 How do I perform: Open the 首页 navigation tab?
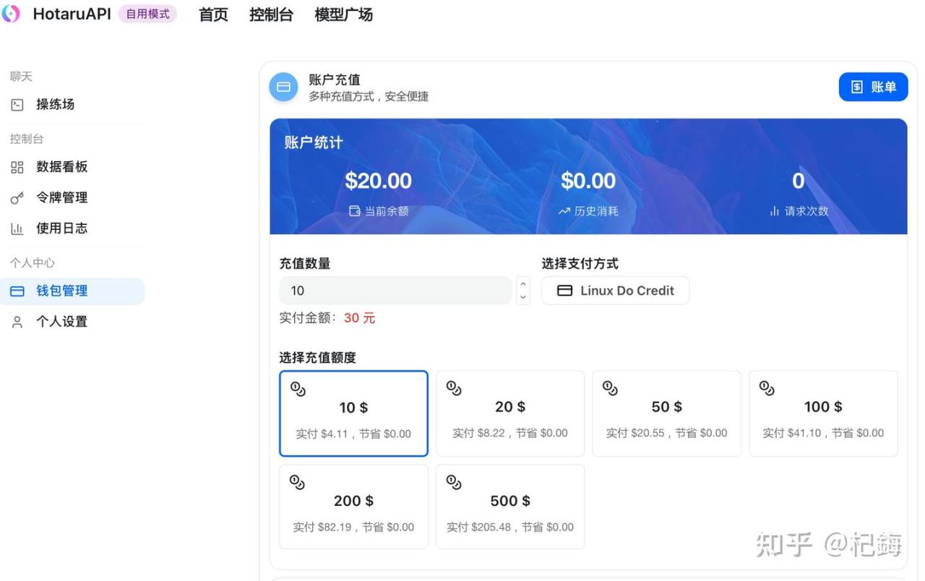pyautogui.click(x=213, y=15)
